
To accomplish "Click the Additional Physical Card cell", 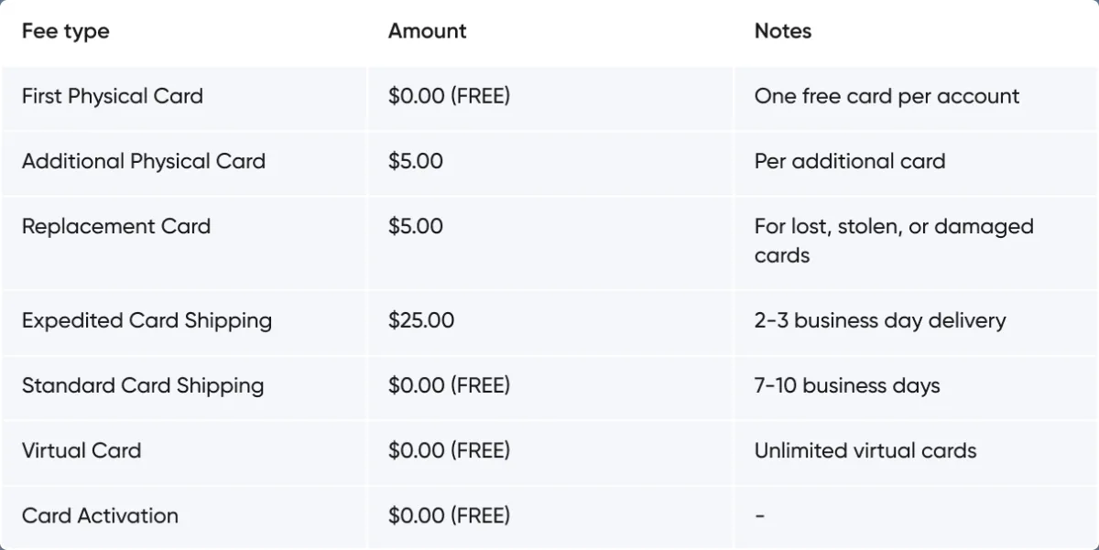I will (x=144, y=161).
